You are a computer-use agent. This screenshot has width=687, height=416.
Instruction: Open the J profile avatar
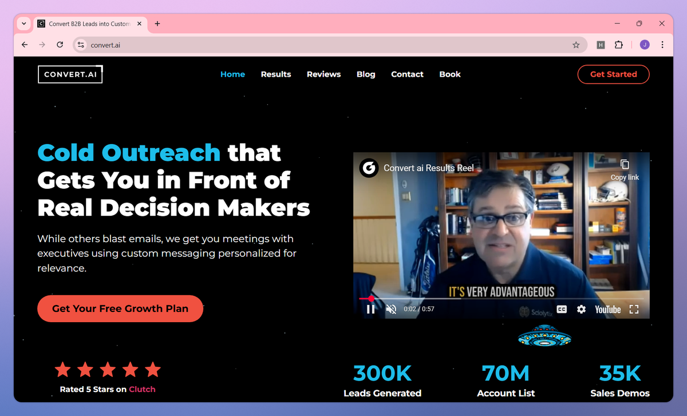point(645,45)
